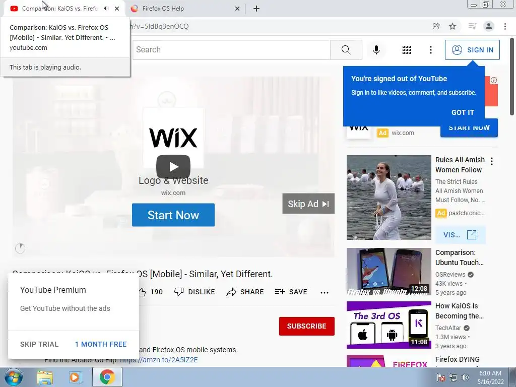Open a new tab with plus button
Image resolution: width=516 pixels, height=387 pixels.
pos(256,9)
